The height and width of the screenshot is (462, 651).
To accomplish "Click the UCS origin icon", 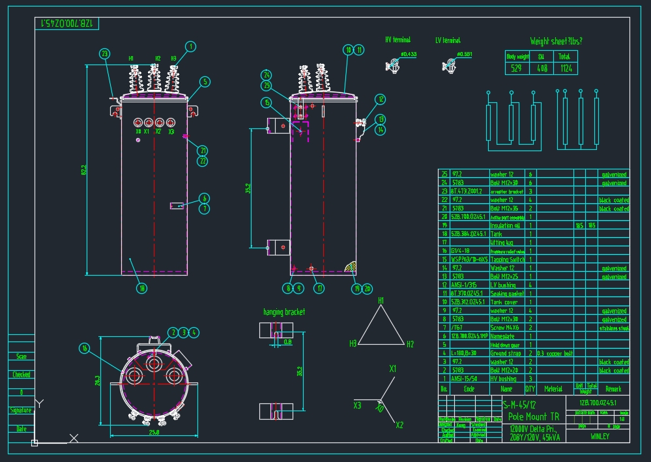I will (x=35, y=442).
